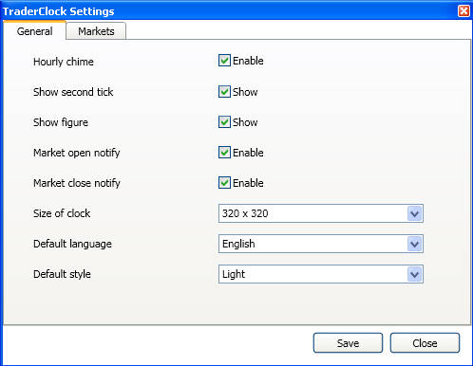
Task: Disable Market open notify checkbox
Action: pos(224,153)
